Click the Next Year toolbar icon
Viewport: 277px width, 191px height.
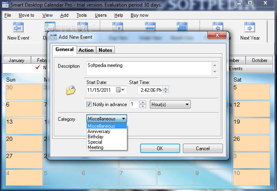click(250, 27)
